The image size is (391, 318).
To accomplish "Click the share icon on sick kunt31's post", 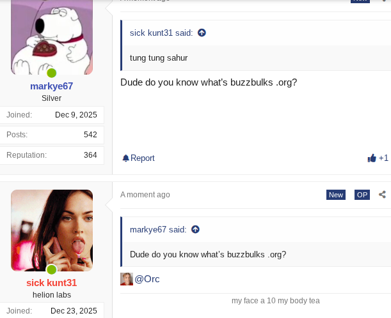I will pos(382,195).
